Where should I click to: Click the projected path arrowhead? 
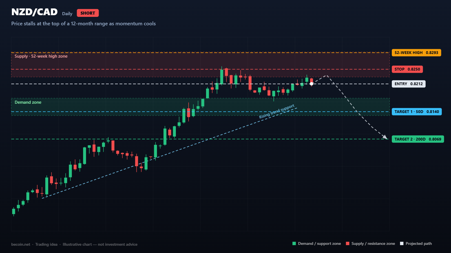click(385, 137)
